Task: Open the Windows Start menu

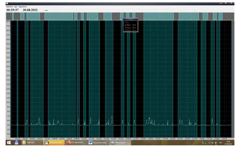Action: click(9, 142)
